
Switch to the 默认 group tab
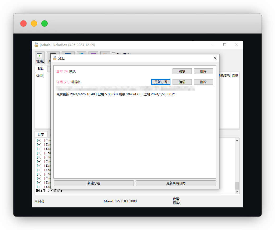[41, 69]
